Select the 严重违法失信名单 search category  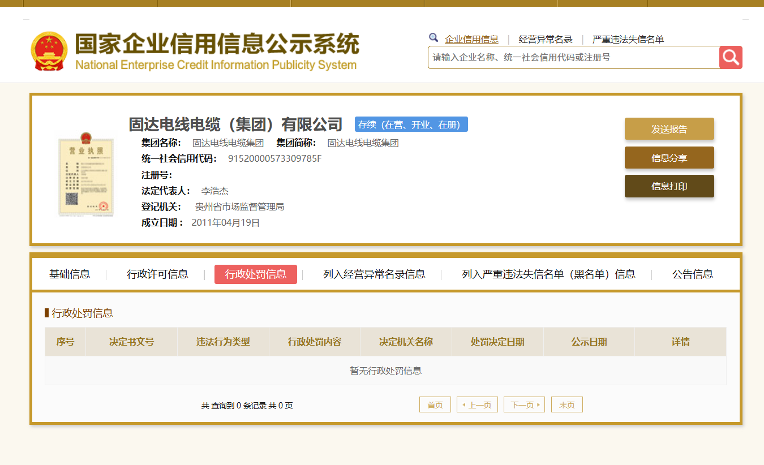coord(628,39)
